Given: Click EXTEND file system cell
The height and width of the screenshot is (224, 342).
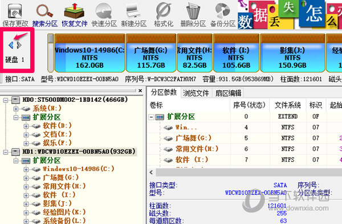Looking at the screenshot, I should pos(288,117).
